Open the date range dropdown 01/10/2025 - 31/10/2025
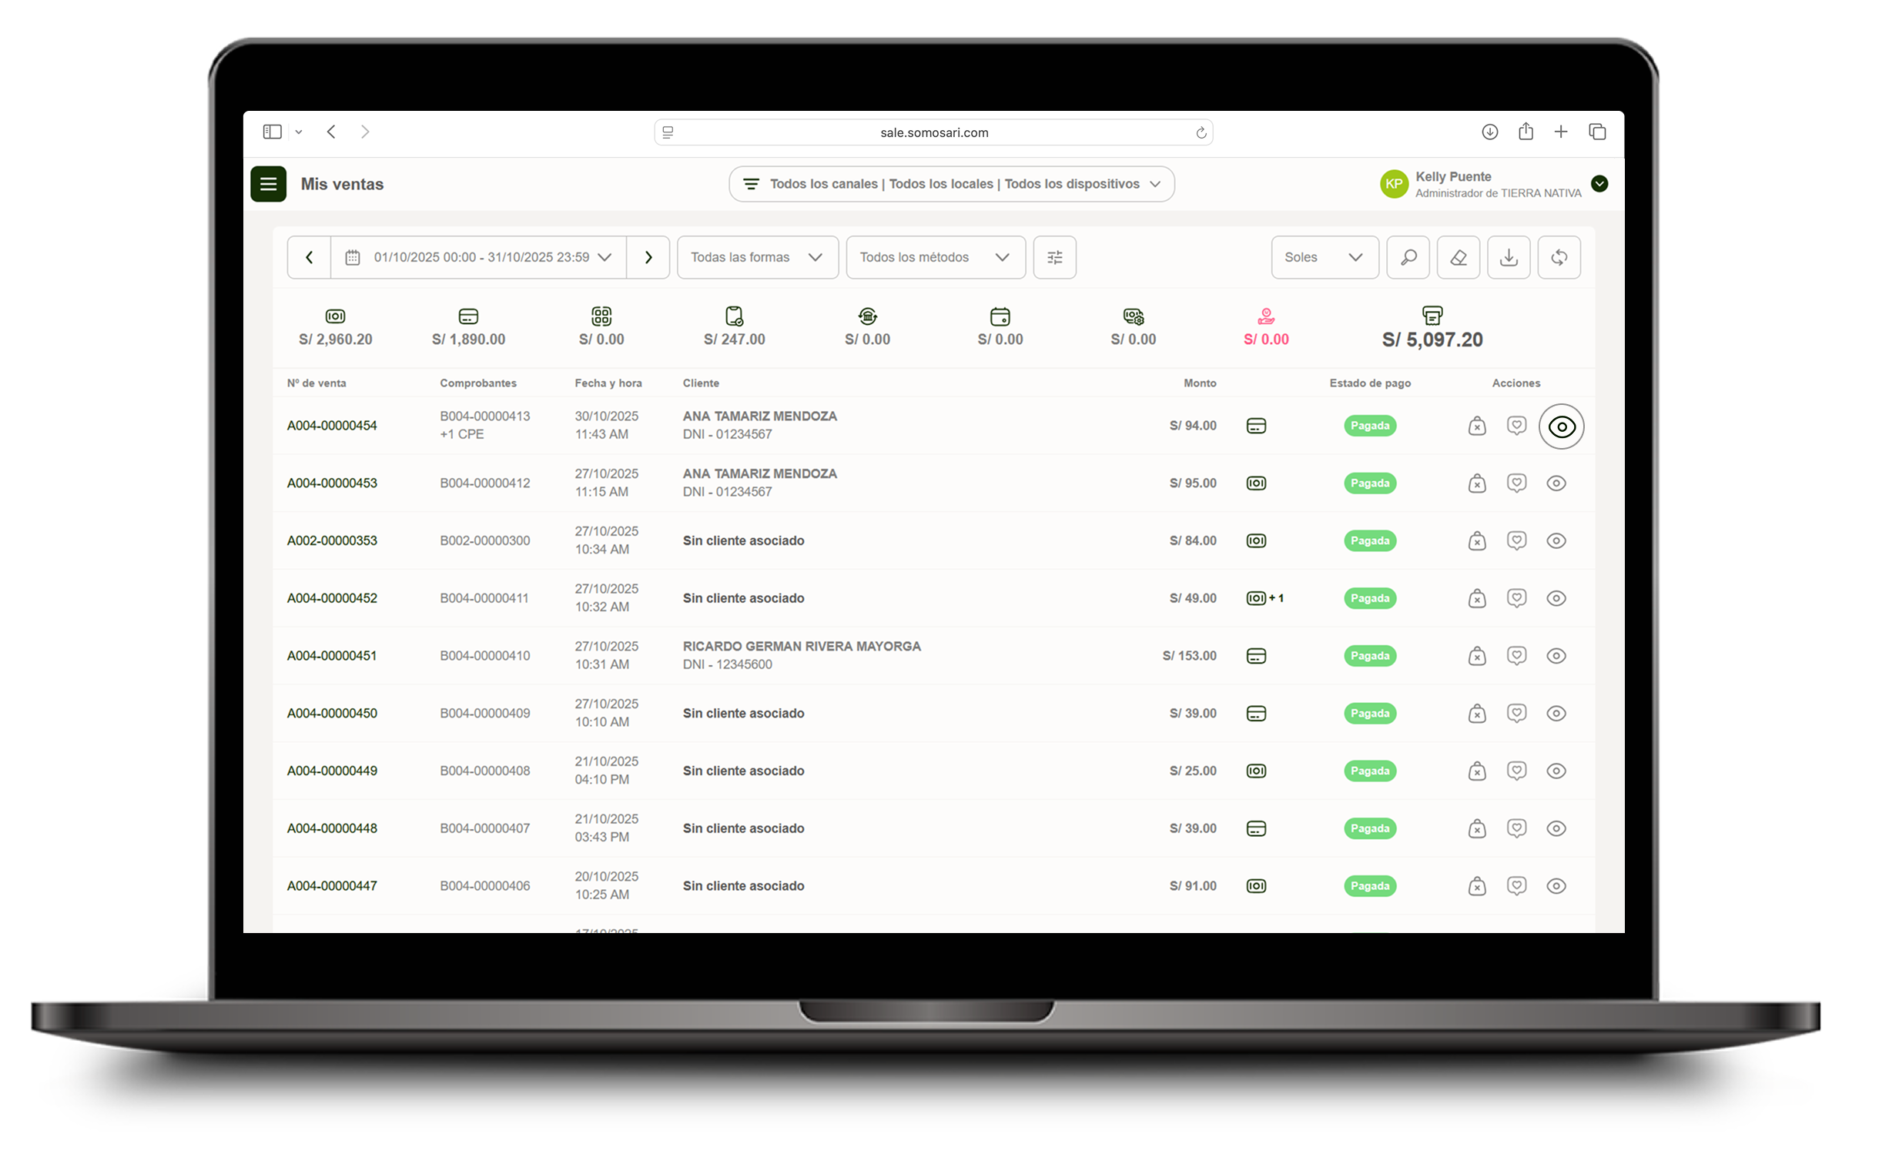Viewport: 1899px width, 1164px height. pyautogui.click(x=479, y=257)
